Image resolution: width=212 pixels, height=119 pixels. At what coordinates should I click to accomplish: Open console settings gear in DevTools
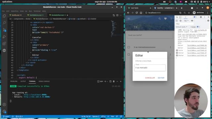click(208, 20)
